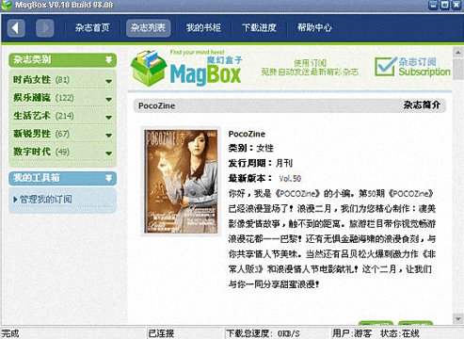Click the forward navigation arrow icon
This screenshot has width=464, height=339.
pyautogui.click(x=44, y=28)
